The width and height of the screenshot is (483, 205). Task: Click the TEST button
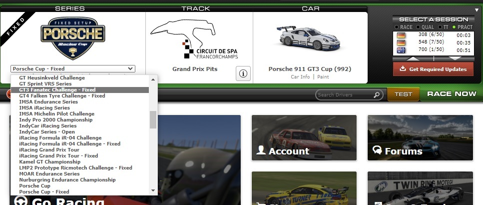tap(403, 94)
